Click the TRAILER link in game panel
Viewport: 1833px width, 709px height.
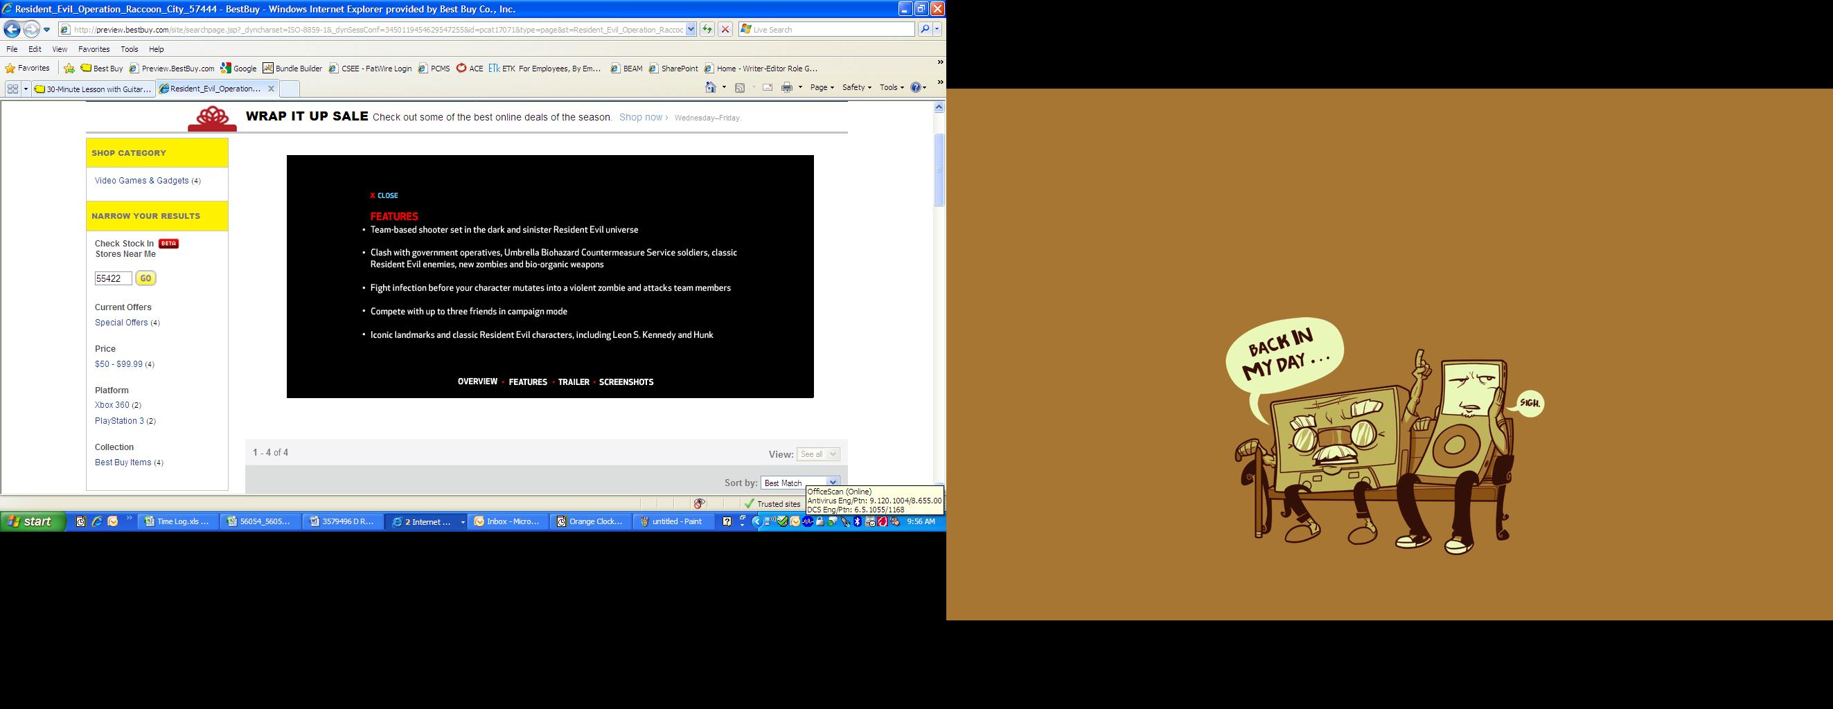point(574,382)
